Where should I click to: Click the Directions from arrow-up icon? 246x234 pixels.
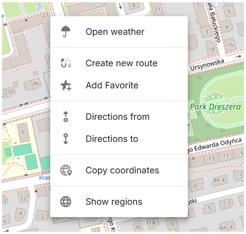[x=66, y=117]
